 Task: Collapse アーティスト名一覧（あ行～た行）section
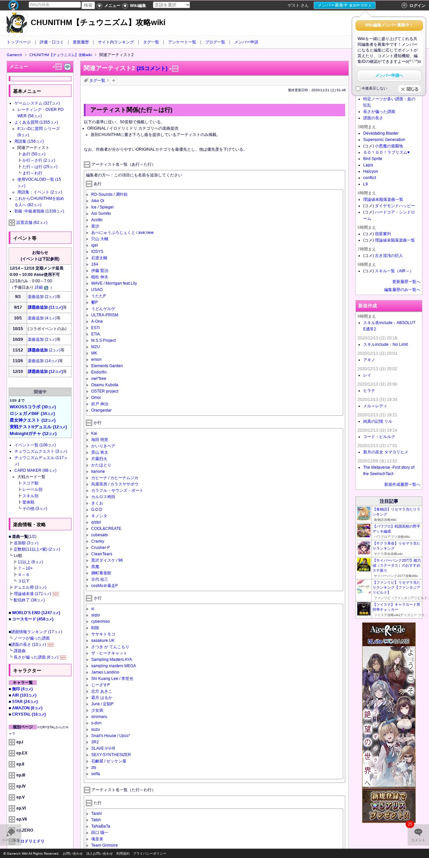pyautogui.click(x=87, y=164)
